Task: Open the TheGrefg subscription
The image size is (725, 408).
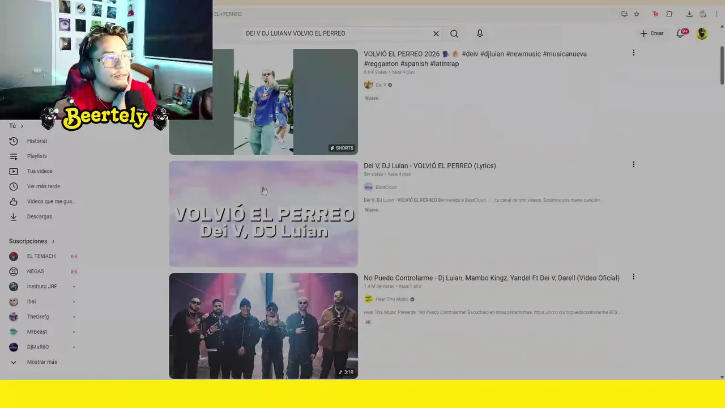Action: tap(38, 317)
